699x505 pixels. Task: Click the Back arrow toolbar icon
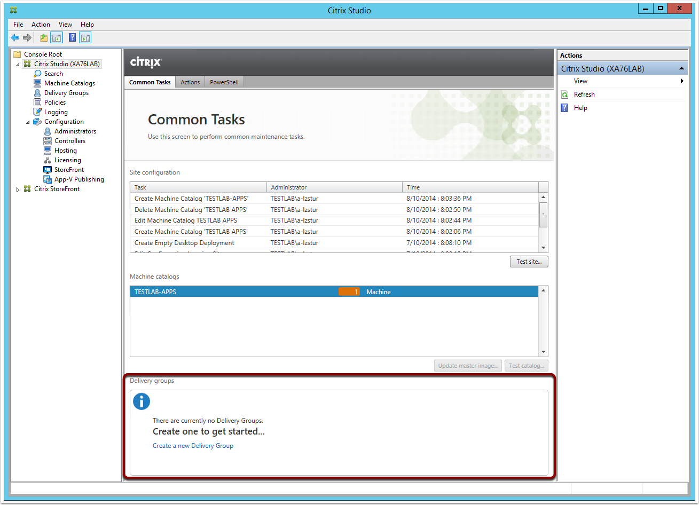pyautogui.click(x=15, y=37)
